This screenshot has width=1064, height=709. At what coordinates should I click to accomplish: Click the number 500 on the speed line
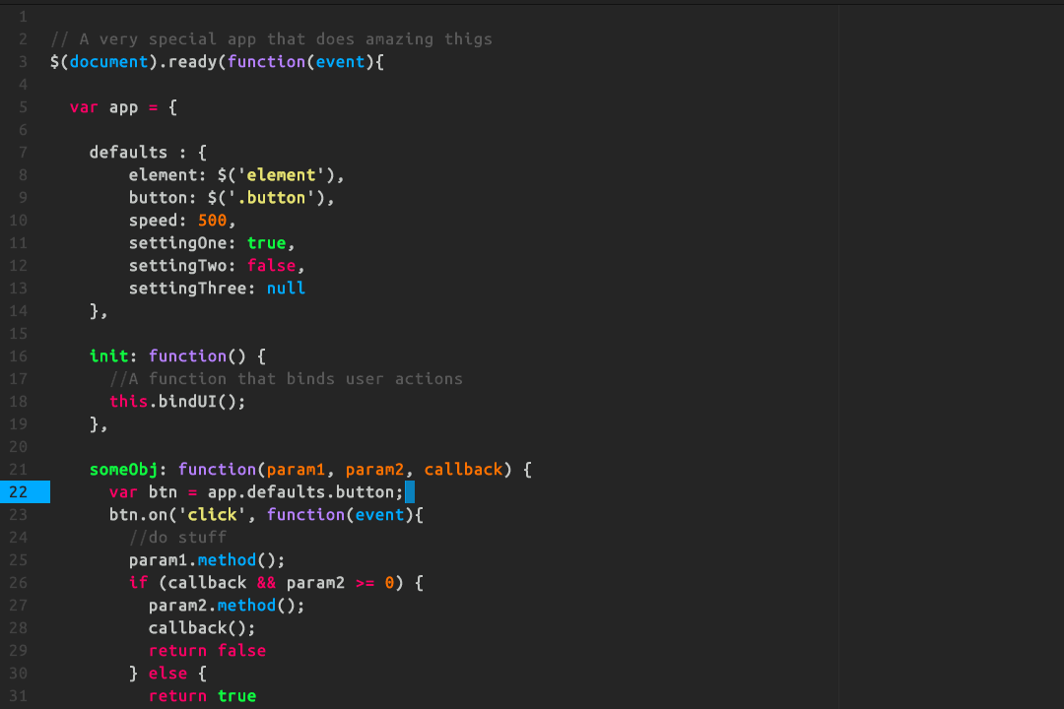pos(212,220)
